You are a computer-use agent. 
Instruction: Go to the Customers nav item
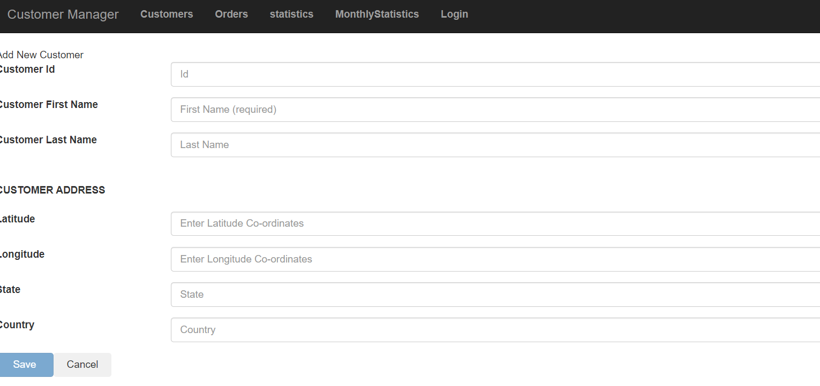(x=167, y=14)
